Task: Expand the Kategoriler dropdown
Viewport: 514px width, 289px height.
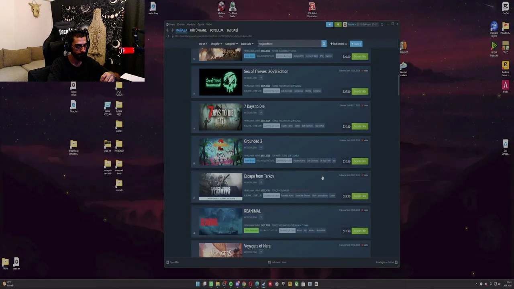Action: click(x=231, y=44)
